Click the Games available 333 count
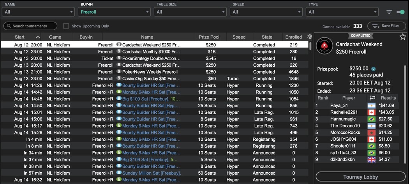 point(357,26)
